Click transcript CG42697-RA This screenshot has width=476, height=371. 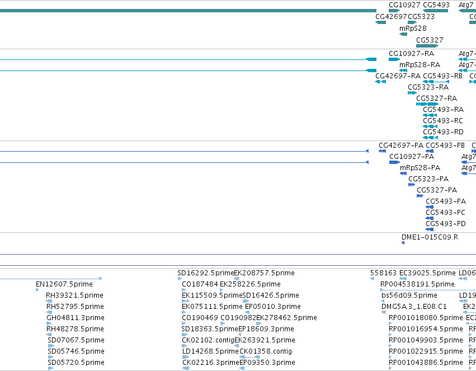[x=381, y=82]
